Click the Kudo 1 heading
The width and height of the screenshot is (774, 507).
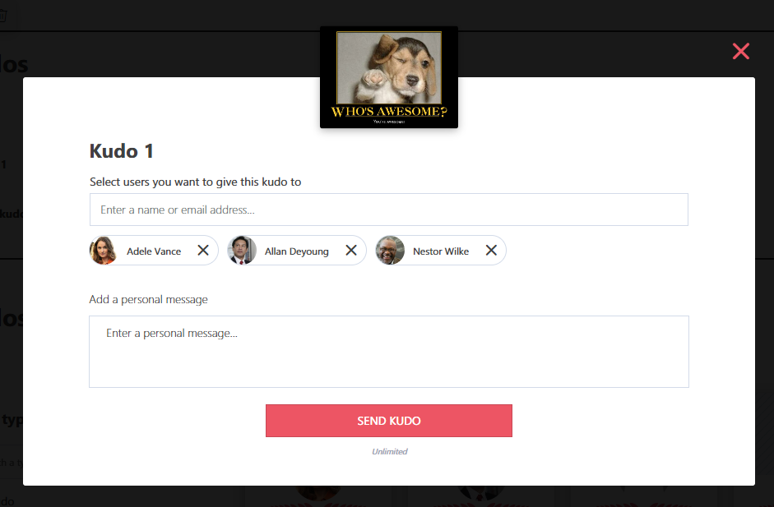[x=122, y=151]
